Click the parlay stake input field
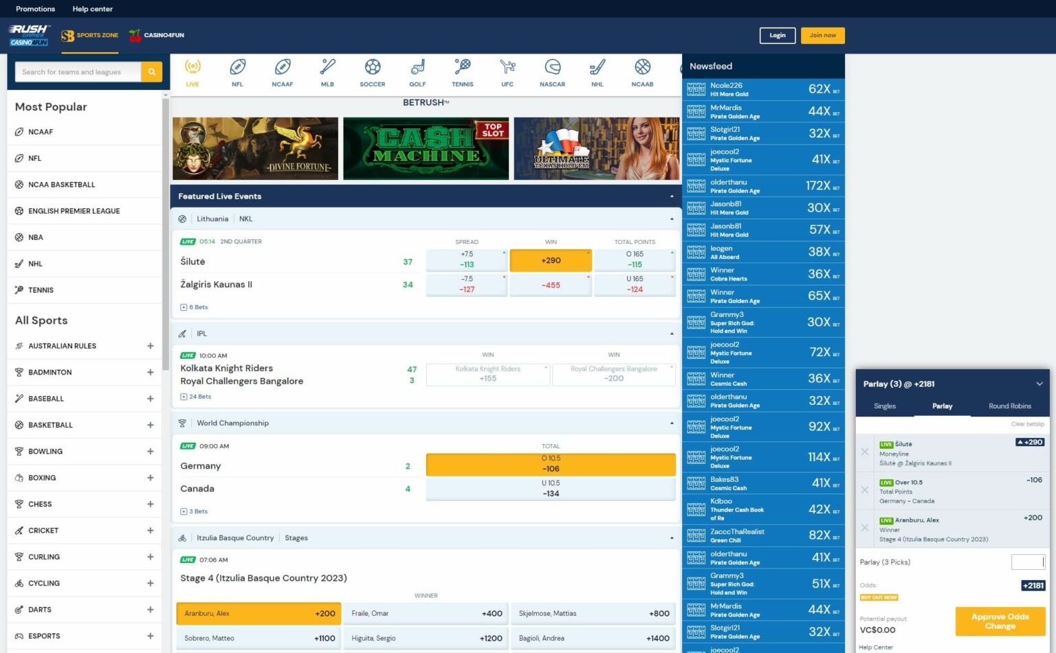The width and height of the screenshot is (1056, 653). 1028,562
